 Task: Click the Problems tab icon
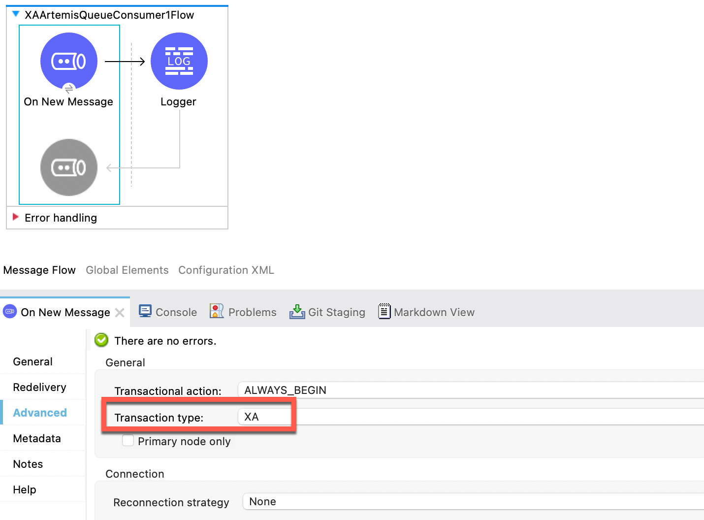pyautogui.click(x=217, y=312)
